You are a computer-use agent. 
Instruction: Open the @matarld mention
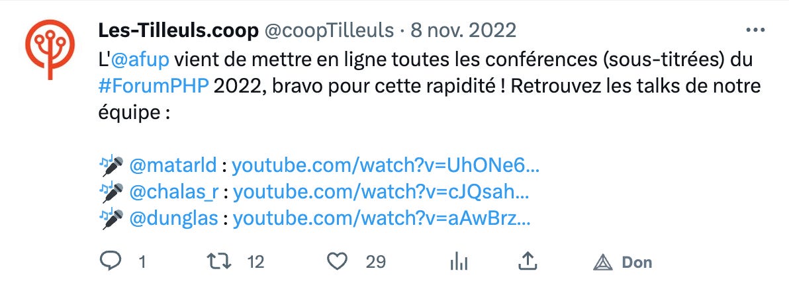173,165
